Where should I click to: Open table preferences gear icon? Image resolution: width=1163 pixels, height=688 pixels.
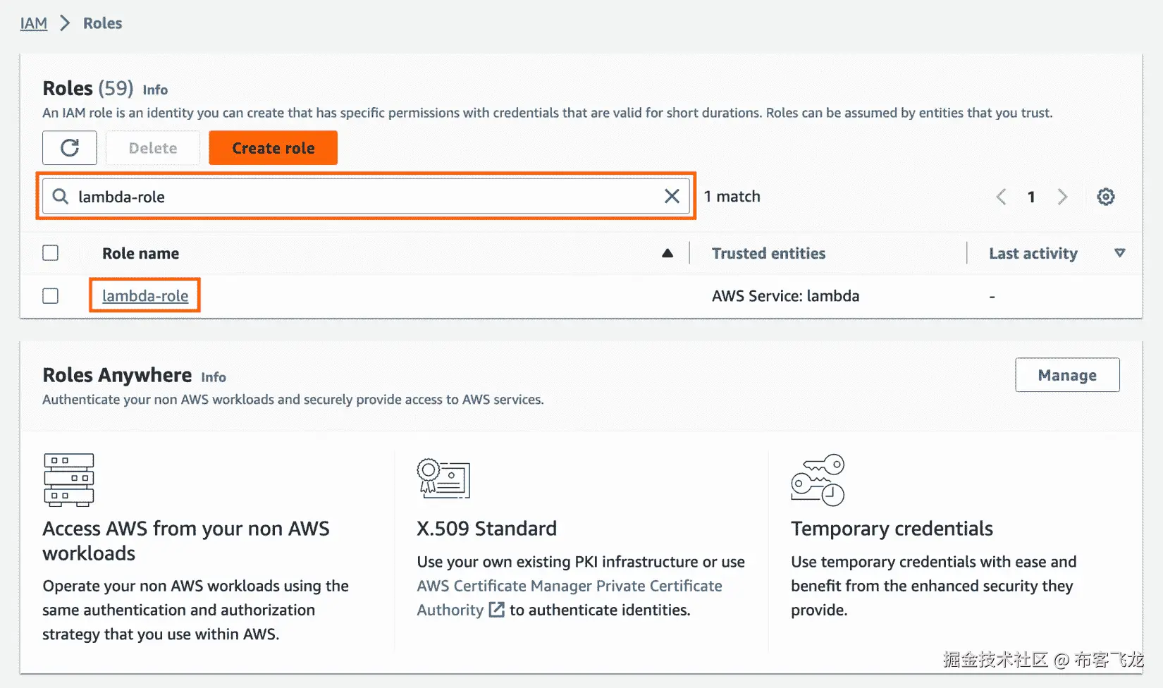click(x=1106, y=197)
